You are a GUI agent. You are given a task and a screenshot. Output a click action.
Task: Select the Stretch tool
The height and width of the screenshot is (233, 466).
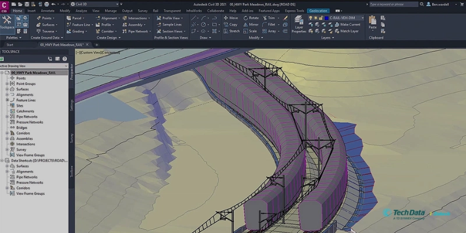[232, 31]
